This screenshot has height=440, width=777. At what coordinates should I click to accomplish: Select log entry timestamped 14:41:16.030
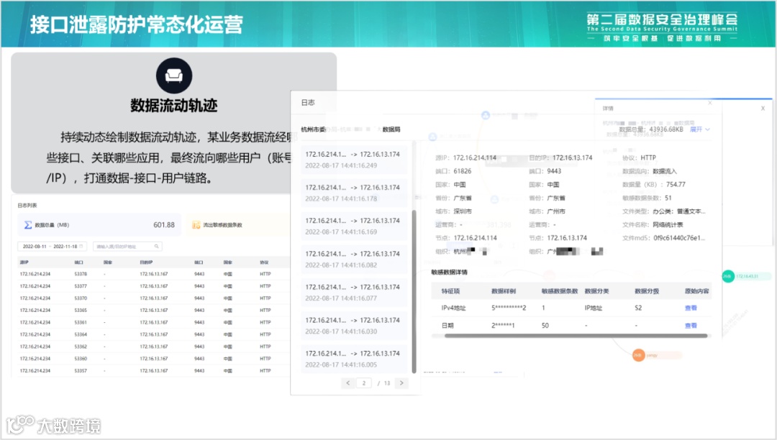pos(353,326)
